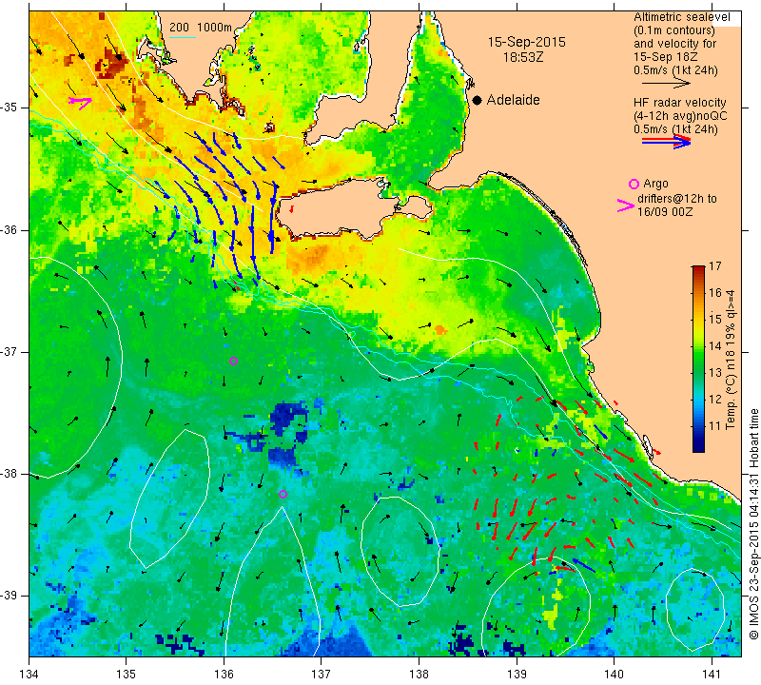The height and width of the screenshot is (685, 761).
Task: Click the '16' tick on the temperature color bar
Action: click(715, 293)
